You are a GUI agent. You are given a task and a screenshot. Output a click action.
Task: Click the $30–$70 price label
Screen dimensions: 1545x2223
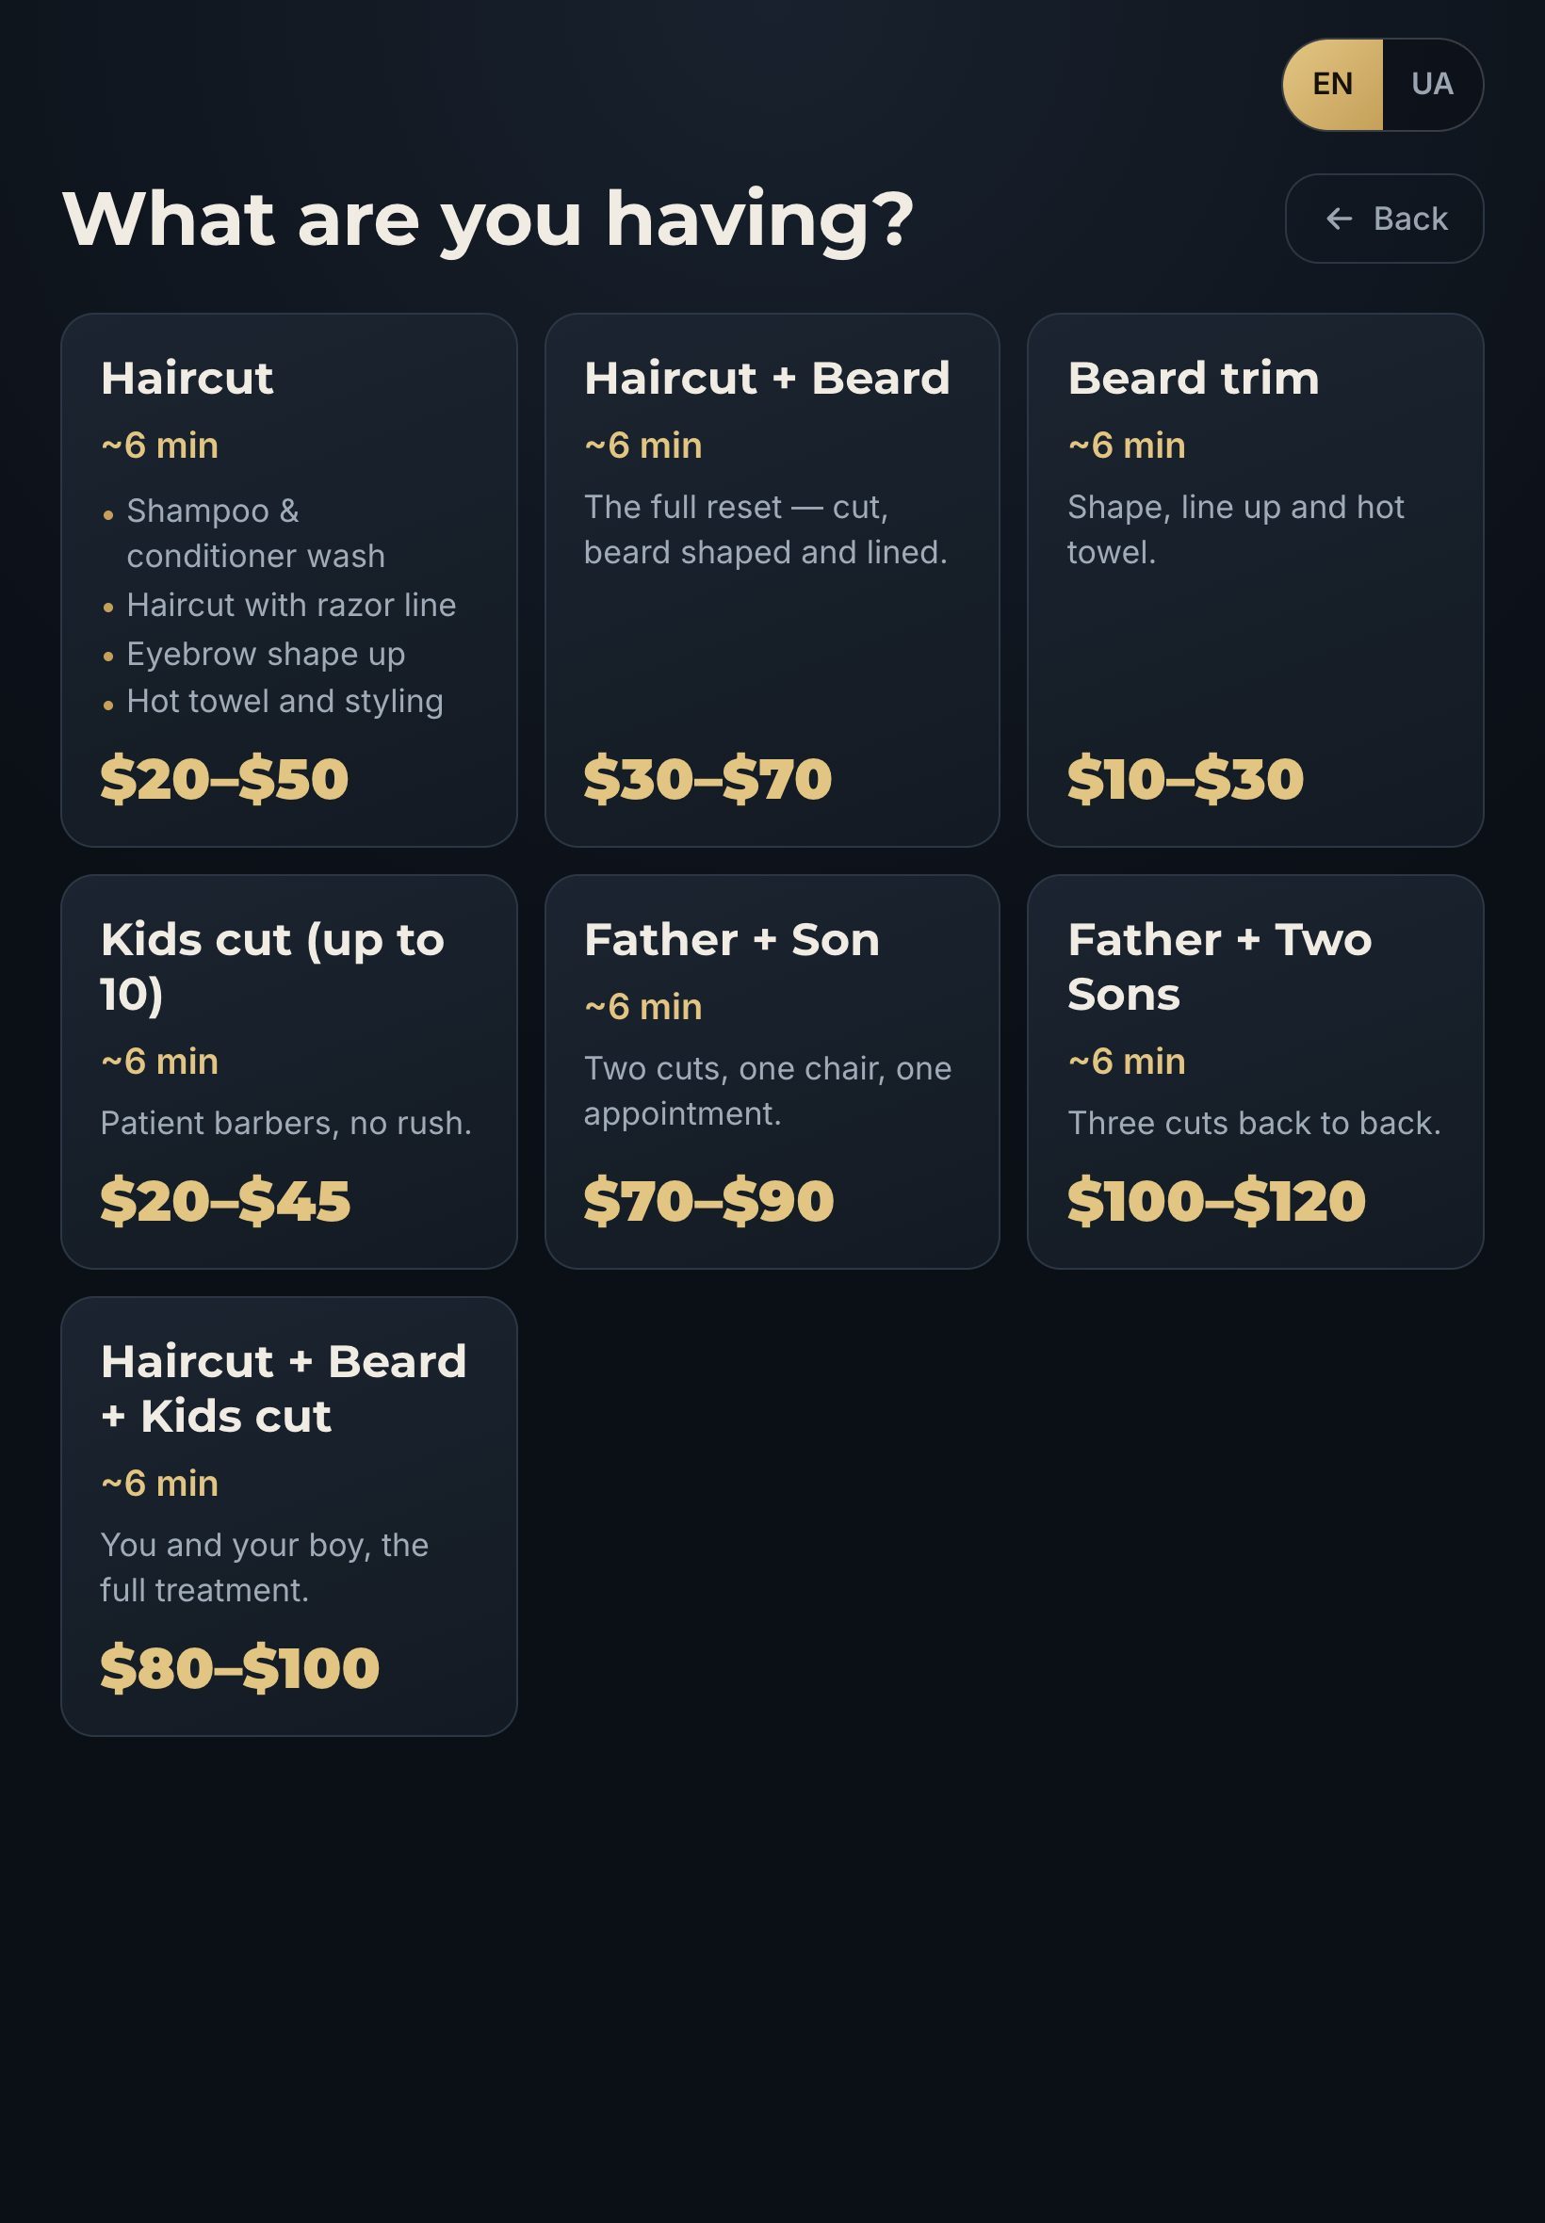coord(707,779)
